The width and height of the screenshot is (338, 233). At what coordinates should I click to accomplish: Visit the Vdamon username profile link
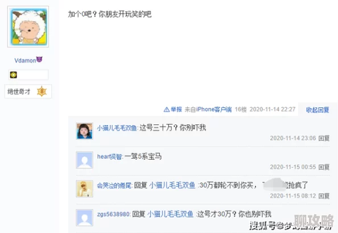click(x=25, y=60)
